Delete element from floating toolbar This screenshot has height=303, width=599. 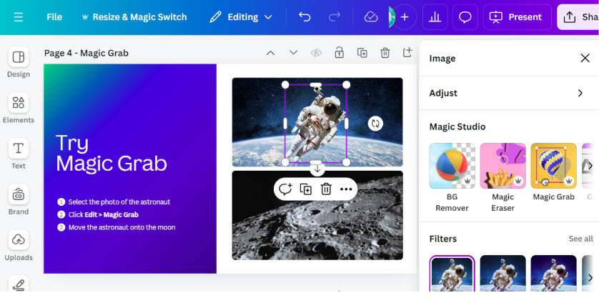326,189
